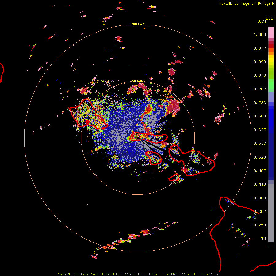
Task: Click the 0.680 value on the color scale
Action: click(260, 116)
